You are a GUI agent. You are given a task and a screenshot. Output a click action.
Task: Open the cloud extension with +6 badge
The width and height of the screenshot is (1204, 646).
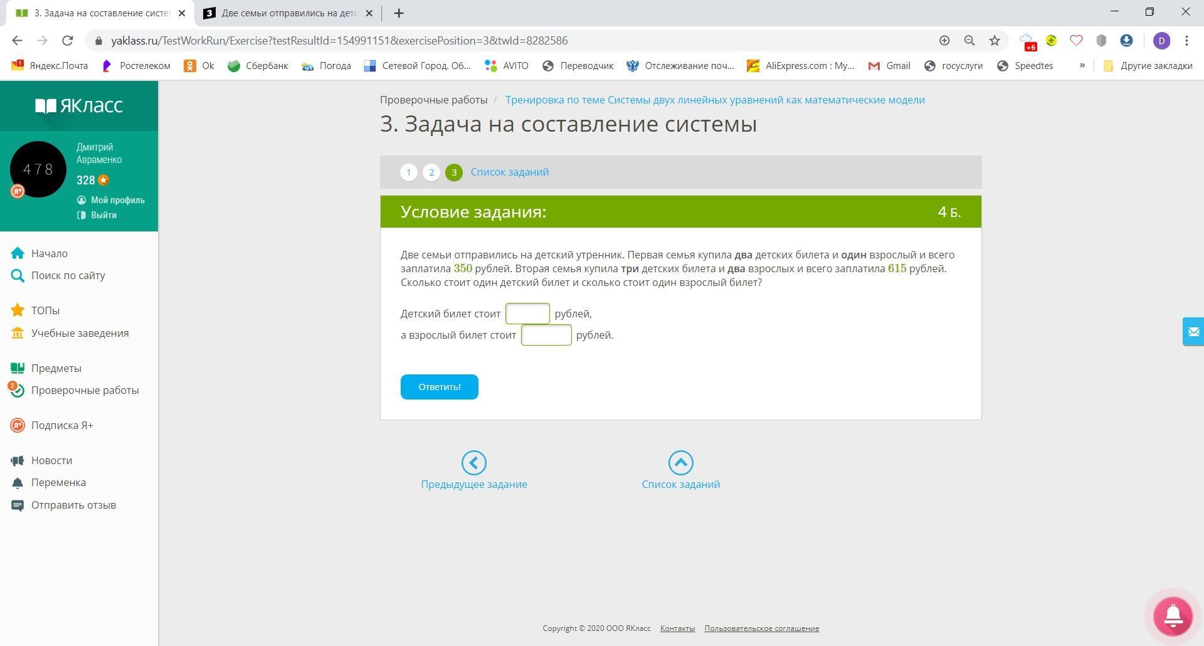1027,41
